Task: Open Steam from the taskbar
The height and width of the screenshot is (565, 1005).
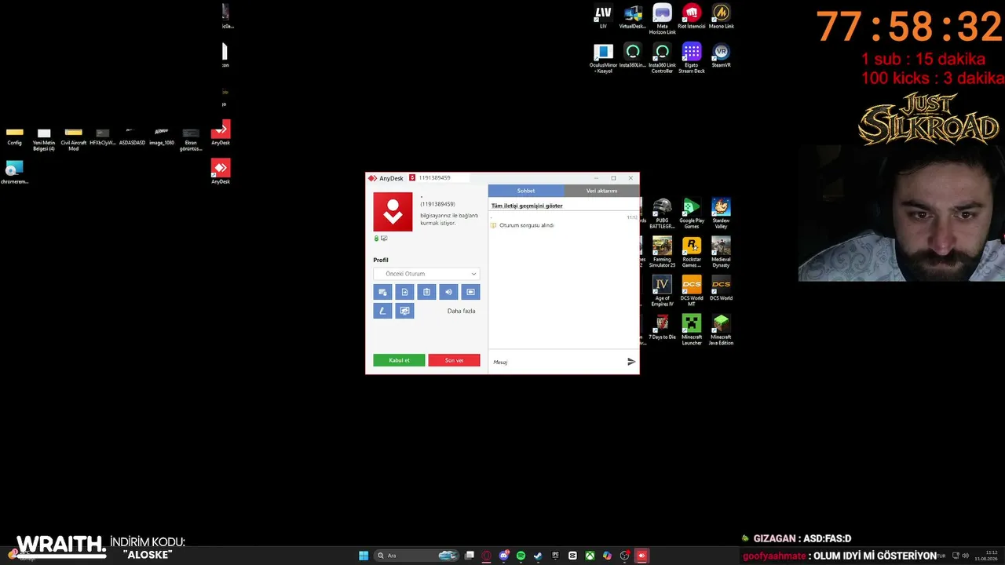Action: pyautogui.click(x=538, y=556)
